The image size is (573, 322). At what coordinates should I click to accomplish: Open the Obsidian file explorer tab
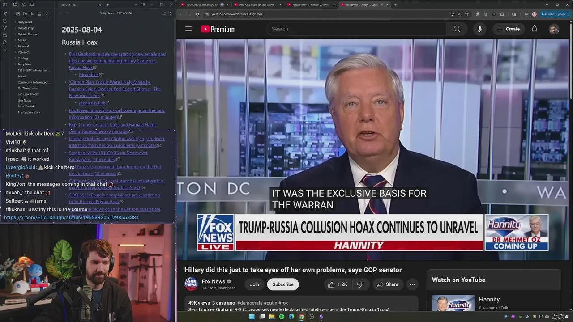pyautogui.click(x=15, y=4)
